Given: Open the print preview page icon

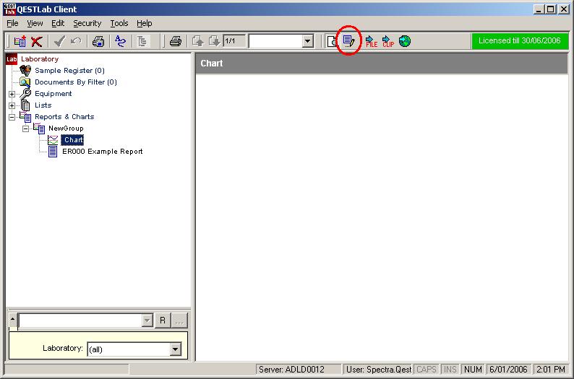Looking at the screenshot, I should tap(332, 41).
